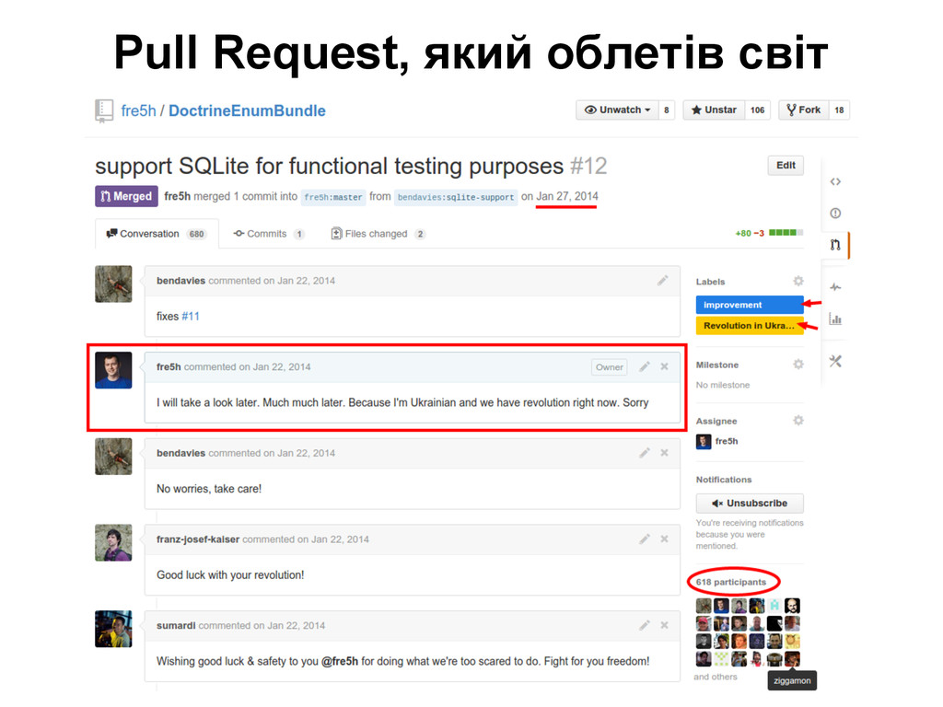Click the Edit title button
Viewport: 943px width, 707px height.
786,166
